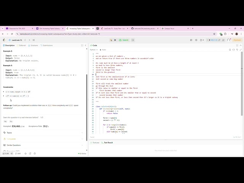Pause the running timer
244x183 pixels.
[210, 40]
